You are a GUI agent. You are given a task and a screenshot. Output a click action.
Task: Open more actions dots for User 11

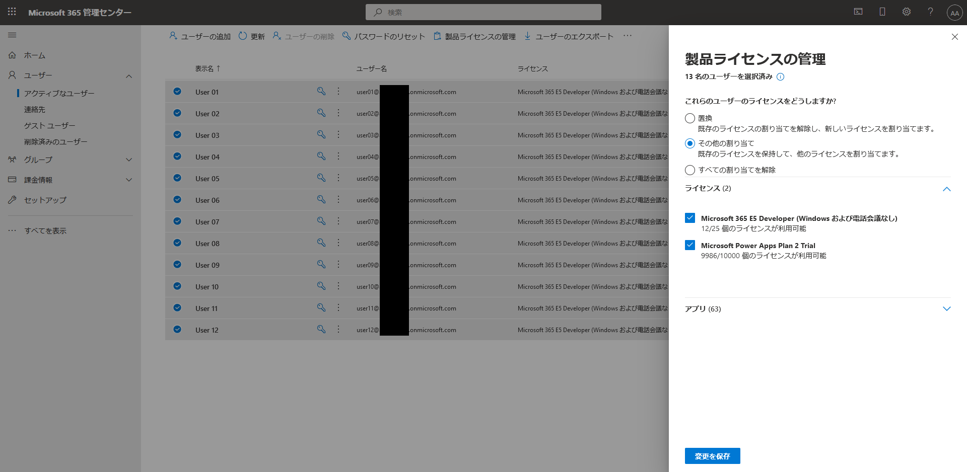point(338,307)
